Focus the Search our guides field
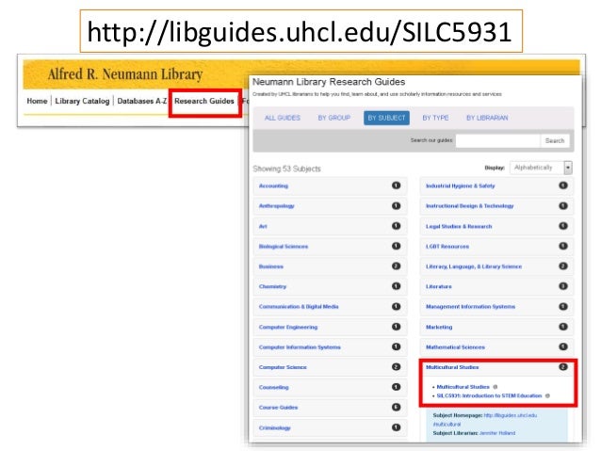The width and height of the screenshot is (601, 451). 498,140
